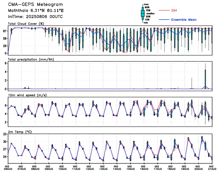The width and height of the screenshot is (219, 173).
Task: Select the Maththala 6.31°N 81.11°E location text
Action: (36, 11)
